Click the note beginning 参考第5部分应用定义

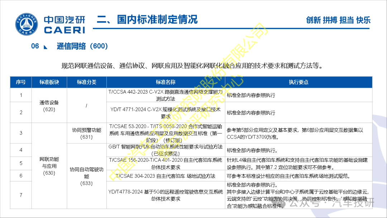click(295, 133)
